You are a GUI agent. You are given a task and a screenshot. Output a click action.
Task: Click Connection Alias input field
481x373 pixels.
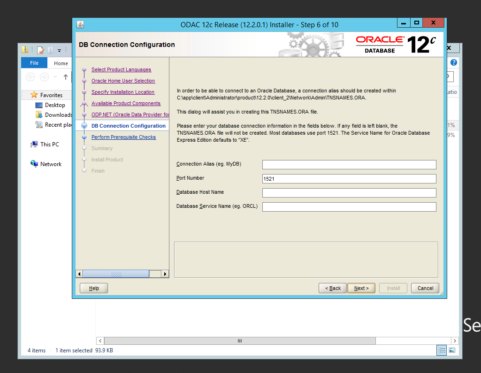[x=349, y=164]
